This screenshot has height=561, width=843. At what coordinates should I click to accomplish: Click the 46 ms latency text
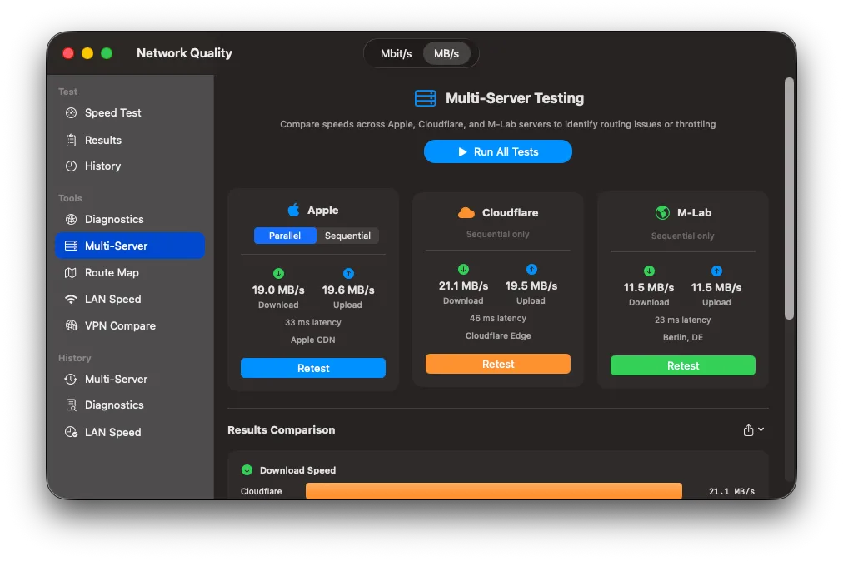498,318
